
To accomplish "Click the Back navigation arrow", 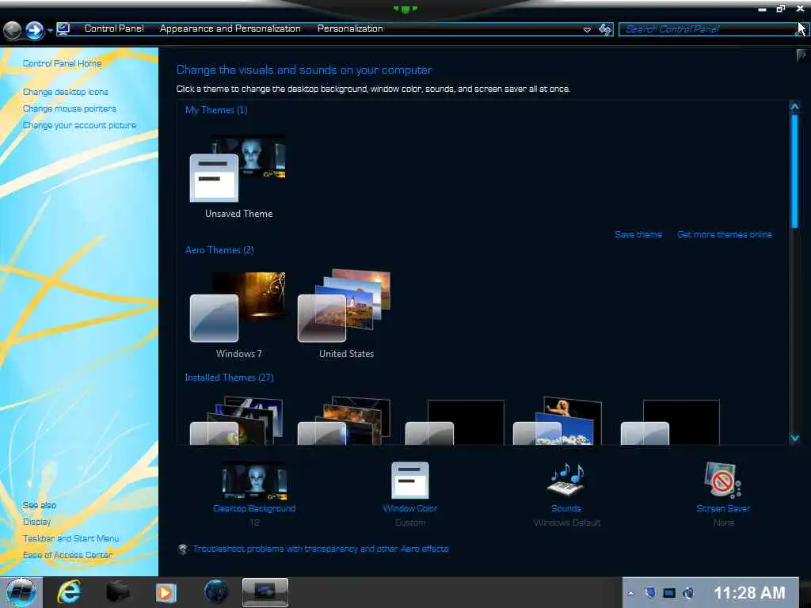I will (x=13, y=30).
